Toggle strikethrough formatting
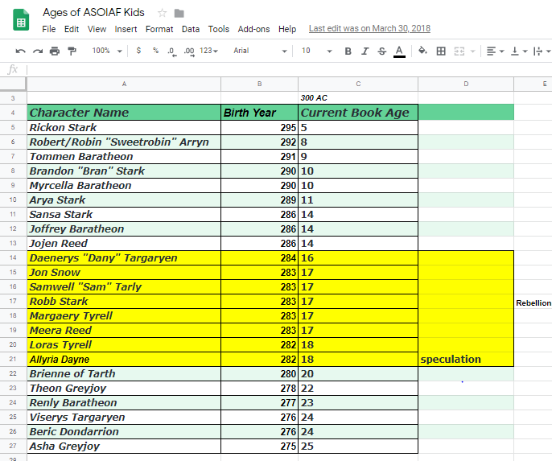The width and height of the screenshot is (552, 461). coord(382,51)
